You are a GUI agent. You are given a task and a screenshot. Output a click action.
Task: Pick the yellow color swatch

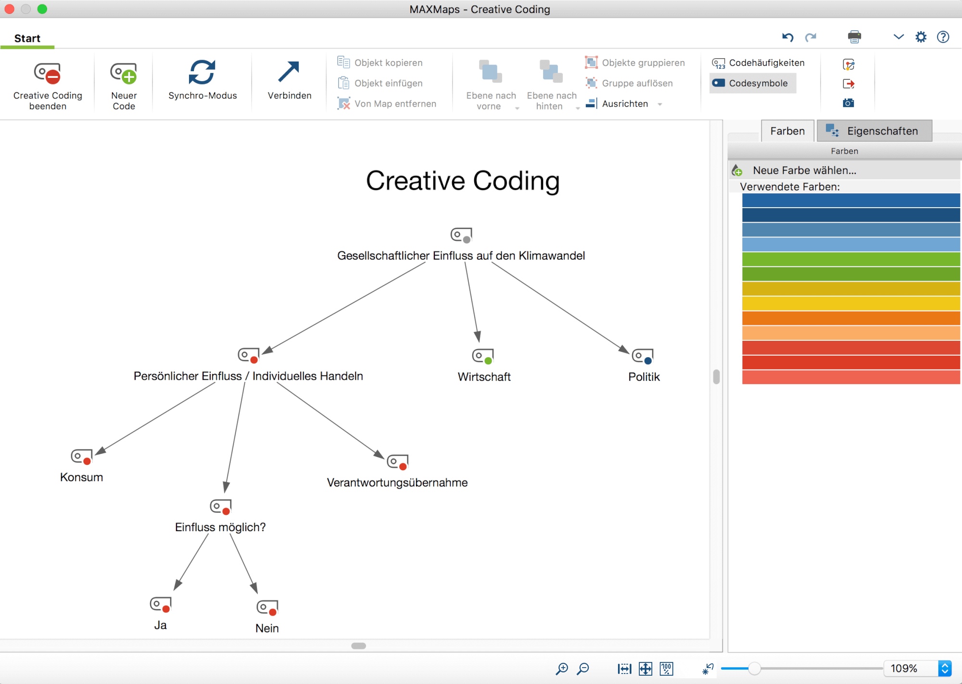tap(851, 304)
